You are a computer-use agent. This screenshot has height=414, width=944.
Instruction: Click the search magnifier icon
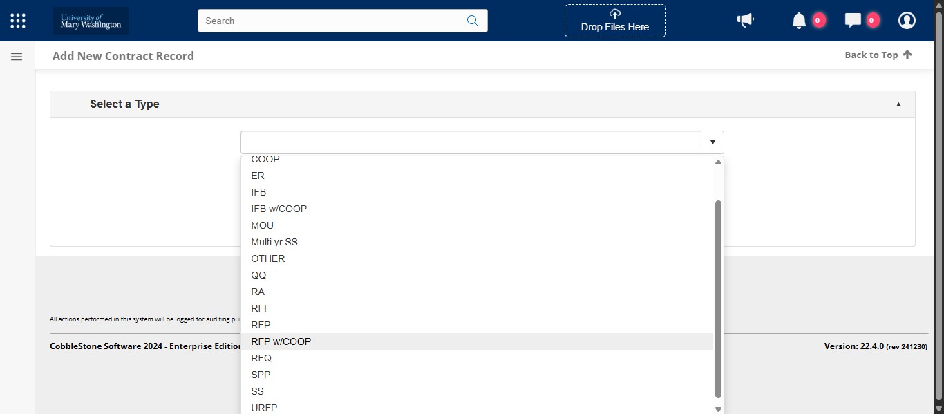[x=473, y=21]
